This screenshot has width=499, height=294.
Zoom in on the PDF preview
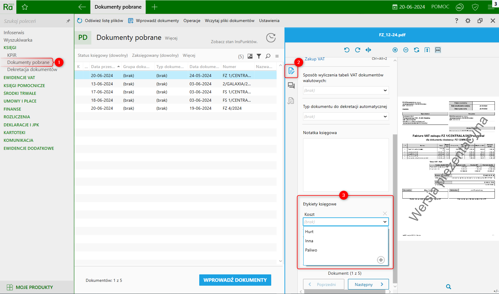(x=395, y=50)
